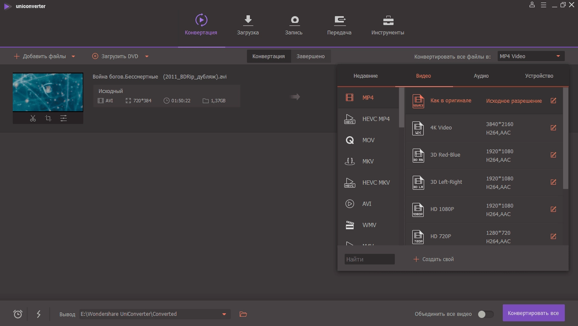
Task: Switch to the Видео tab
Action: coord(423,76)
